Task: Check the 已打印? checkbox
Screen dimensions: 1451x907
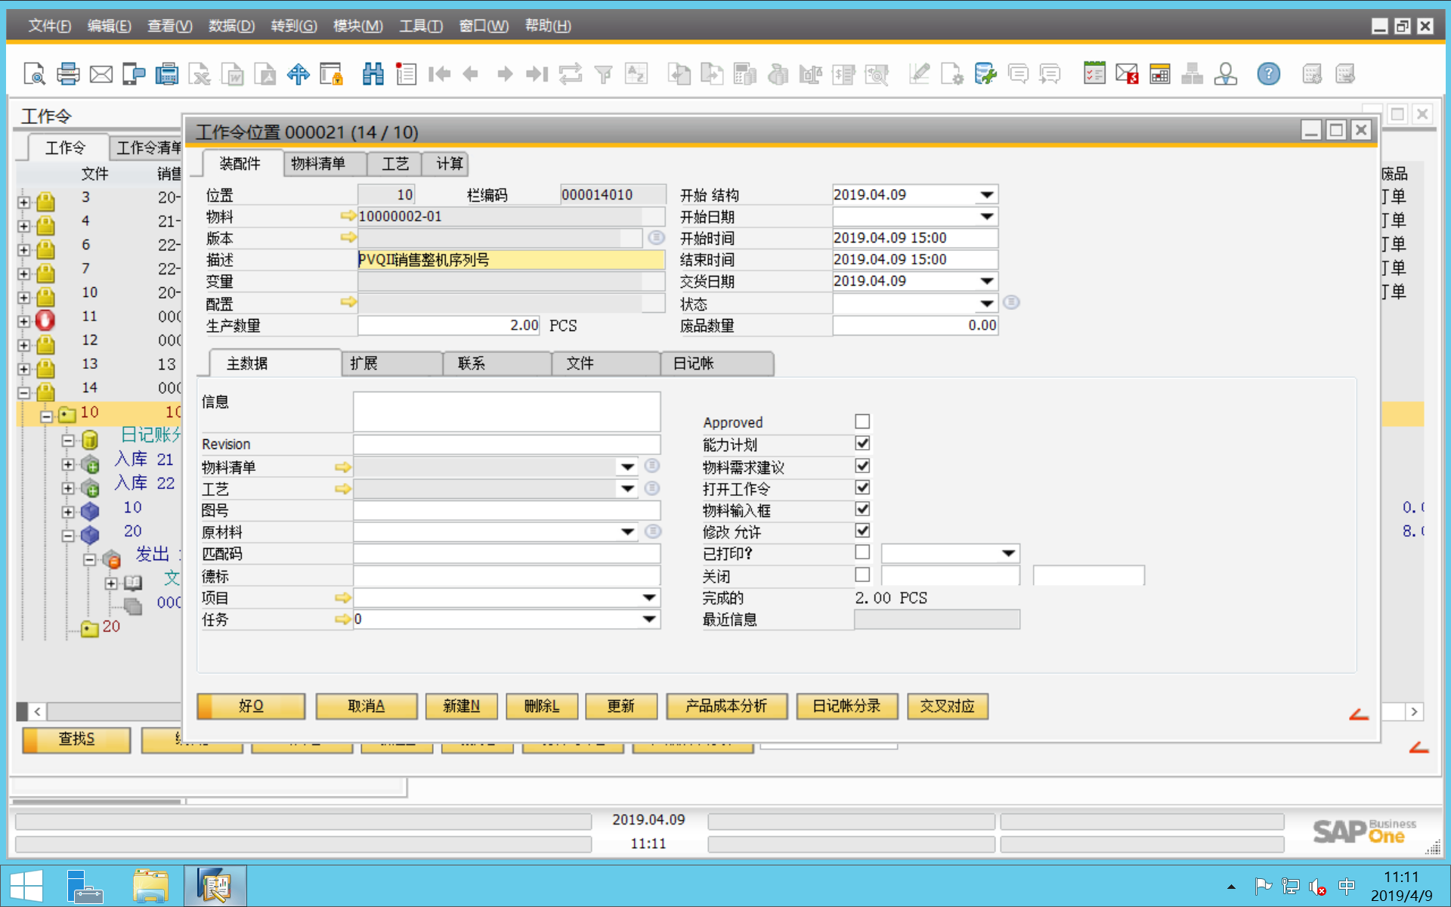Action: coord(862,553)
